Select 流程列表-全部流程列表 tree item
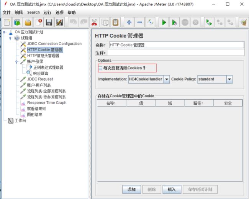249x199 pixels. (46, 91)
